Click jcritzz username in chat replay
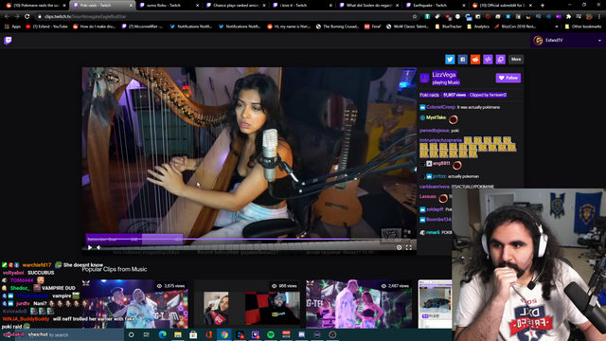 [x=439, y=176]
